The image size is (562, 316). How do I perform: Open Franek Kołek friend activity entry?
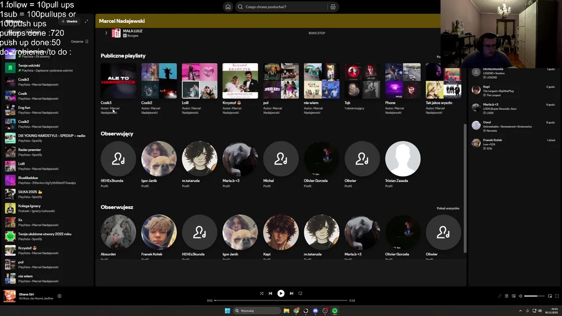[x=513, y=144]
